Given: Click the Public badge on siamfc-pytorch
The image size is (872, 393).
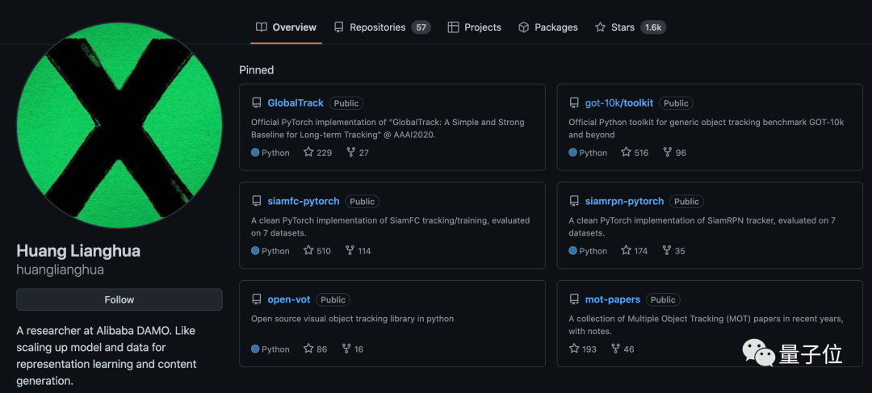Looking at the screenshot, I should pyautogui.click(x=362, y=202).
